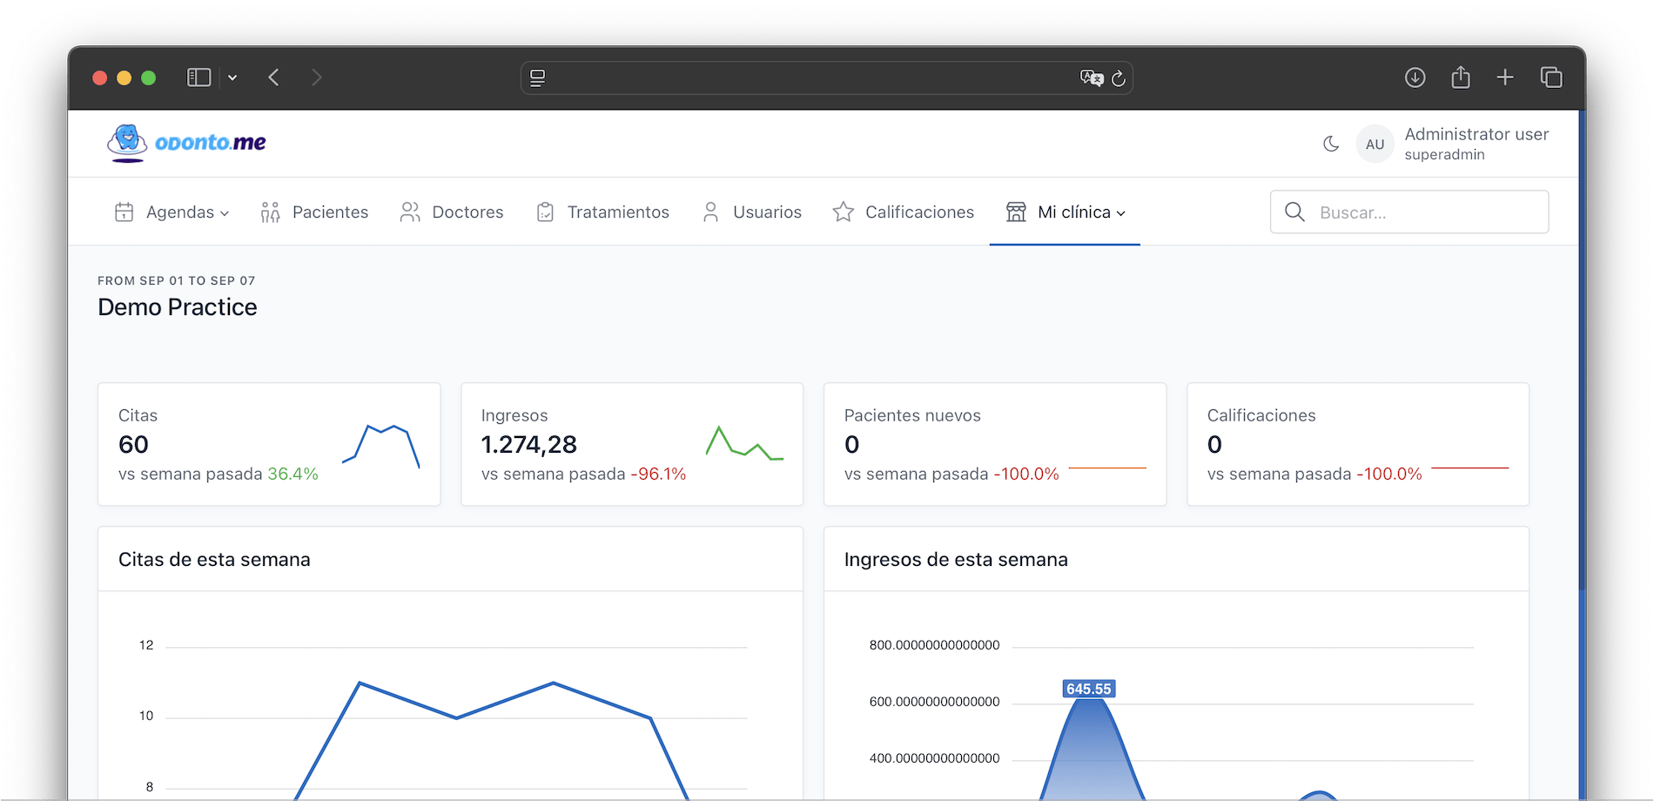Viewport: 1654px width, 801px height.
Task: Click the page vertical scrollbar
Action: pyautogui.click(x=1582, y=348)
